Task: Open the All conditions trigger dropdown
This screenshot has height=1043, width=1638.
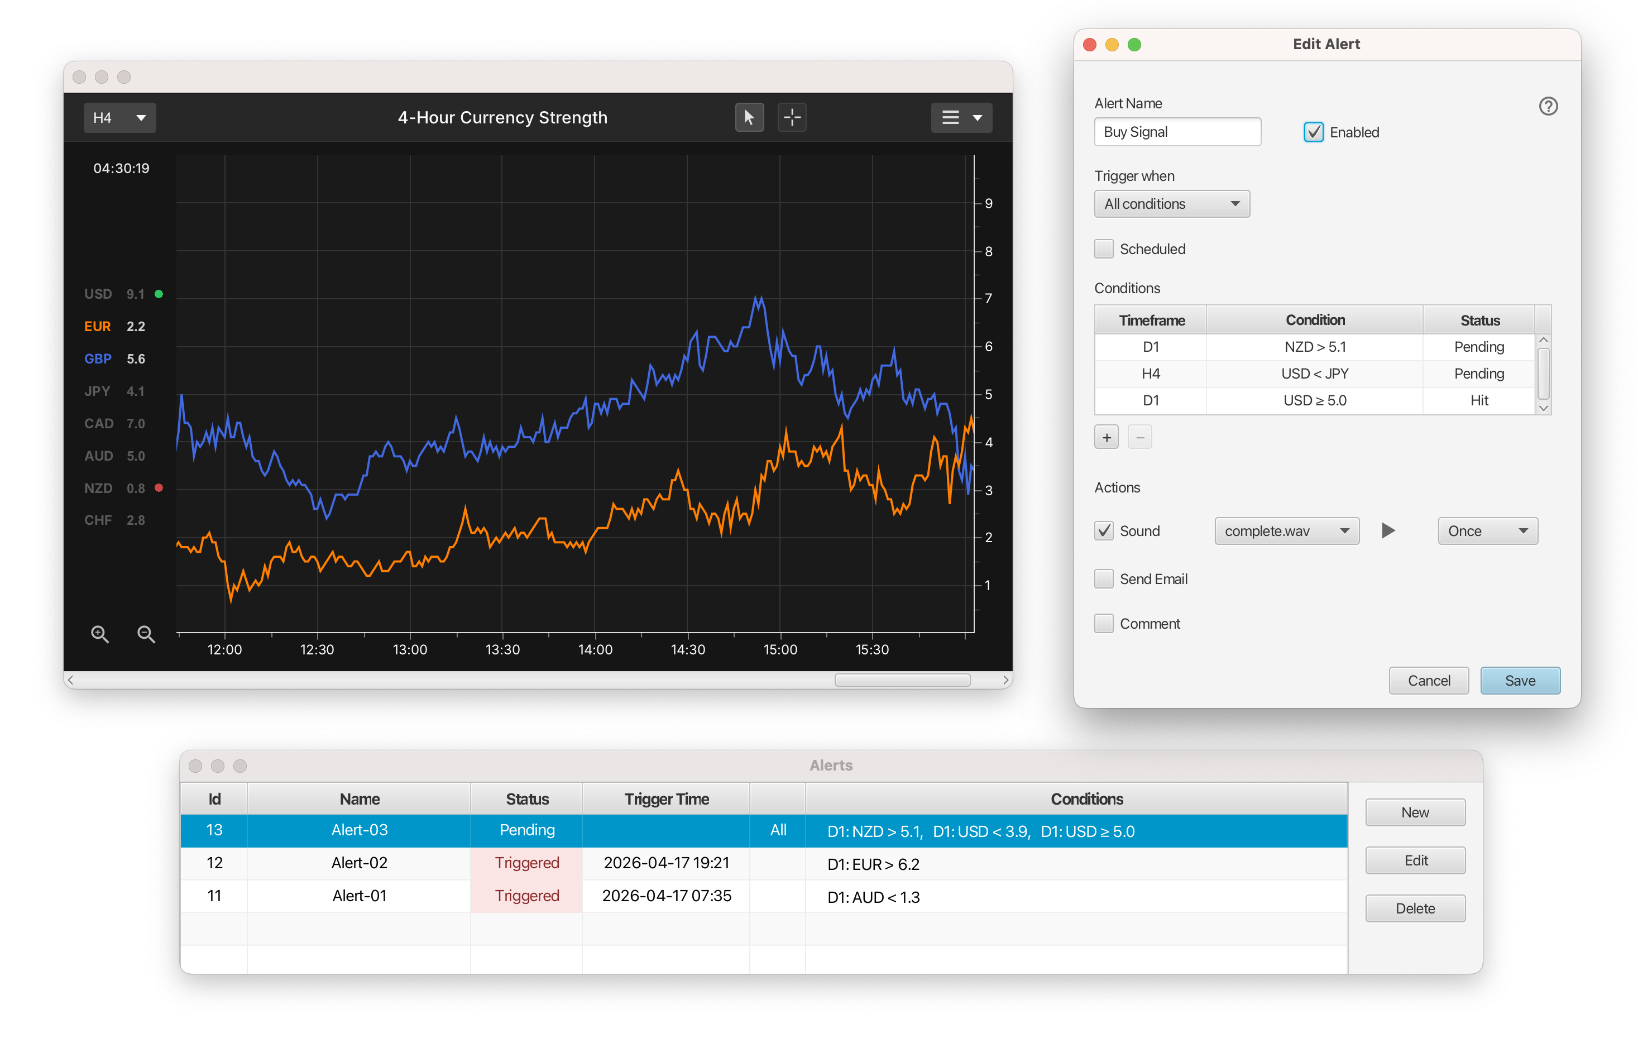Action: click(x=1171, y=203)
